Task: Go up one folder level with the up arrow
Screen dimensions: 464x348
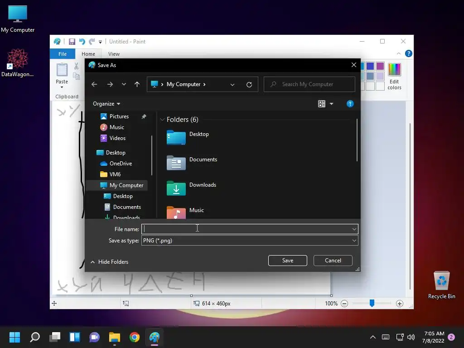Action: click(137, 84)
